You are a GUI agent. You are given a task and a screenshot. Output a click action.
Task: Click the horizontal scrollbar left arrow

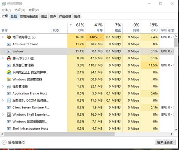pyautogui.click(x=2, y=134)
